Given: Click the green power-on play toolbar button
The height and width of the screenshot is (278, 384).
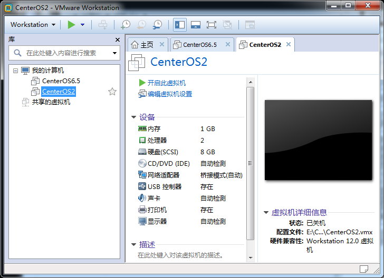Looking at the screenshot, I should coord(71,25).
